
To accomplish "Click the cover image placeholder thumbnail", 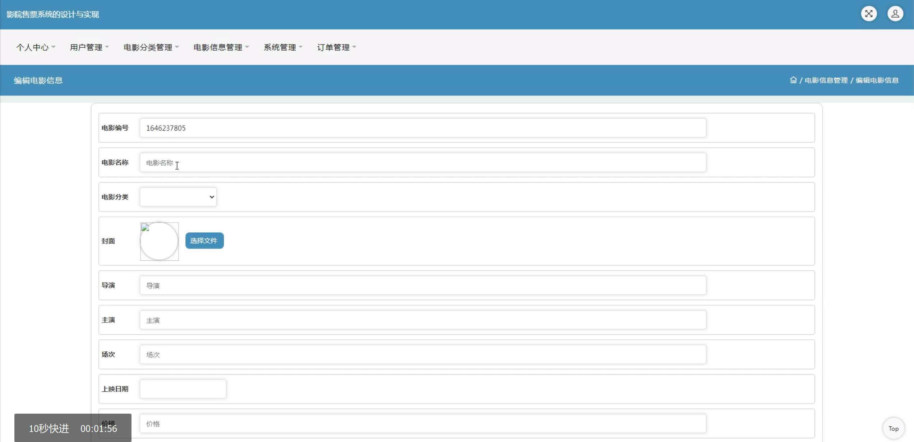I will click(159, 241).
